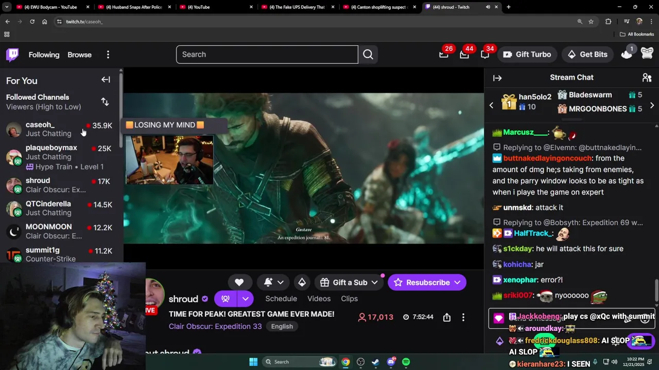Click the heart follow button

(x=239, y=282)
